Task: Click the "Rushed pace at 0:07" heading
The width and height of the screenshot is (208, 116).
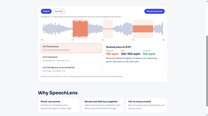Action: (119, 47)
